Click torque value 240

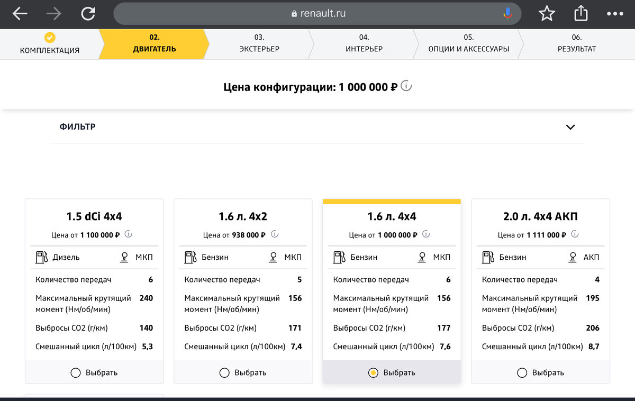(x=146, y=298)
